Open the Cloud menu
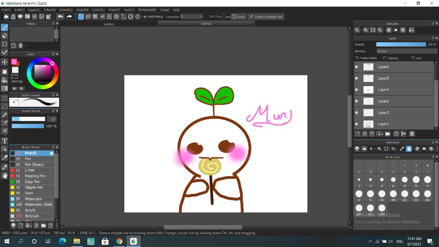 164,10
